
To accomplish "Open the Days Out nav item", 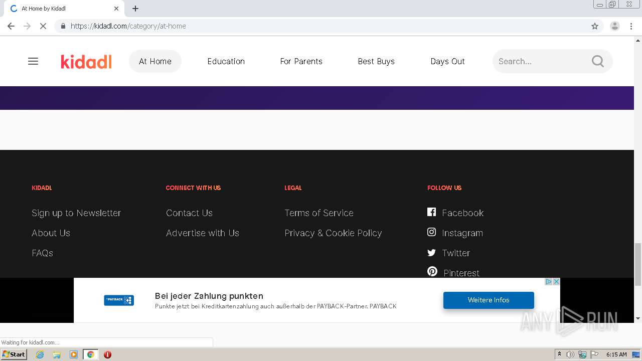I will (447, 61).
